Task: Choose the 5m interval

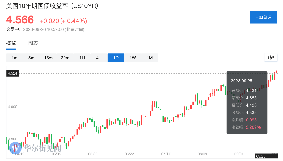Action: 32,58
